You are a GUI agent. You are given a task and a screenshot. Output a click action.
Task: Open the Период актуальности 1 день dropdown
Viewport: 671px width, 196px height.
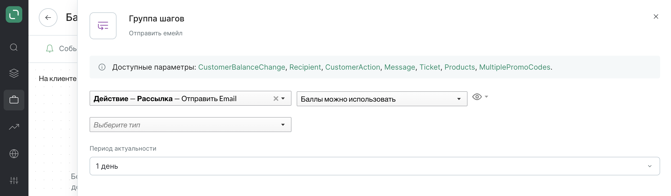pos(374,166)
